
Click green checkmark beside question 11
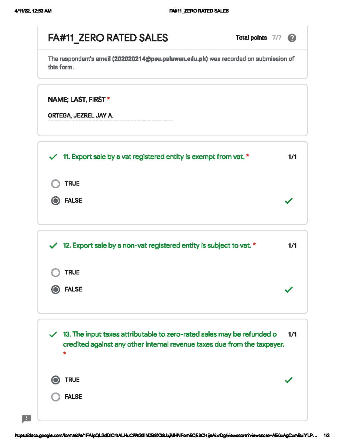point(53,157)
